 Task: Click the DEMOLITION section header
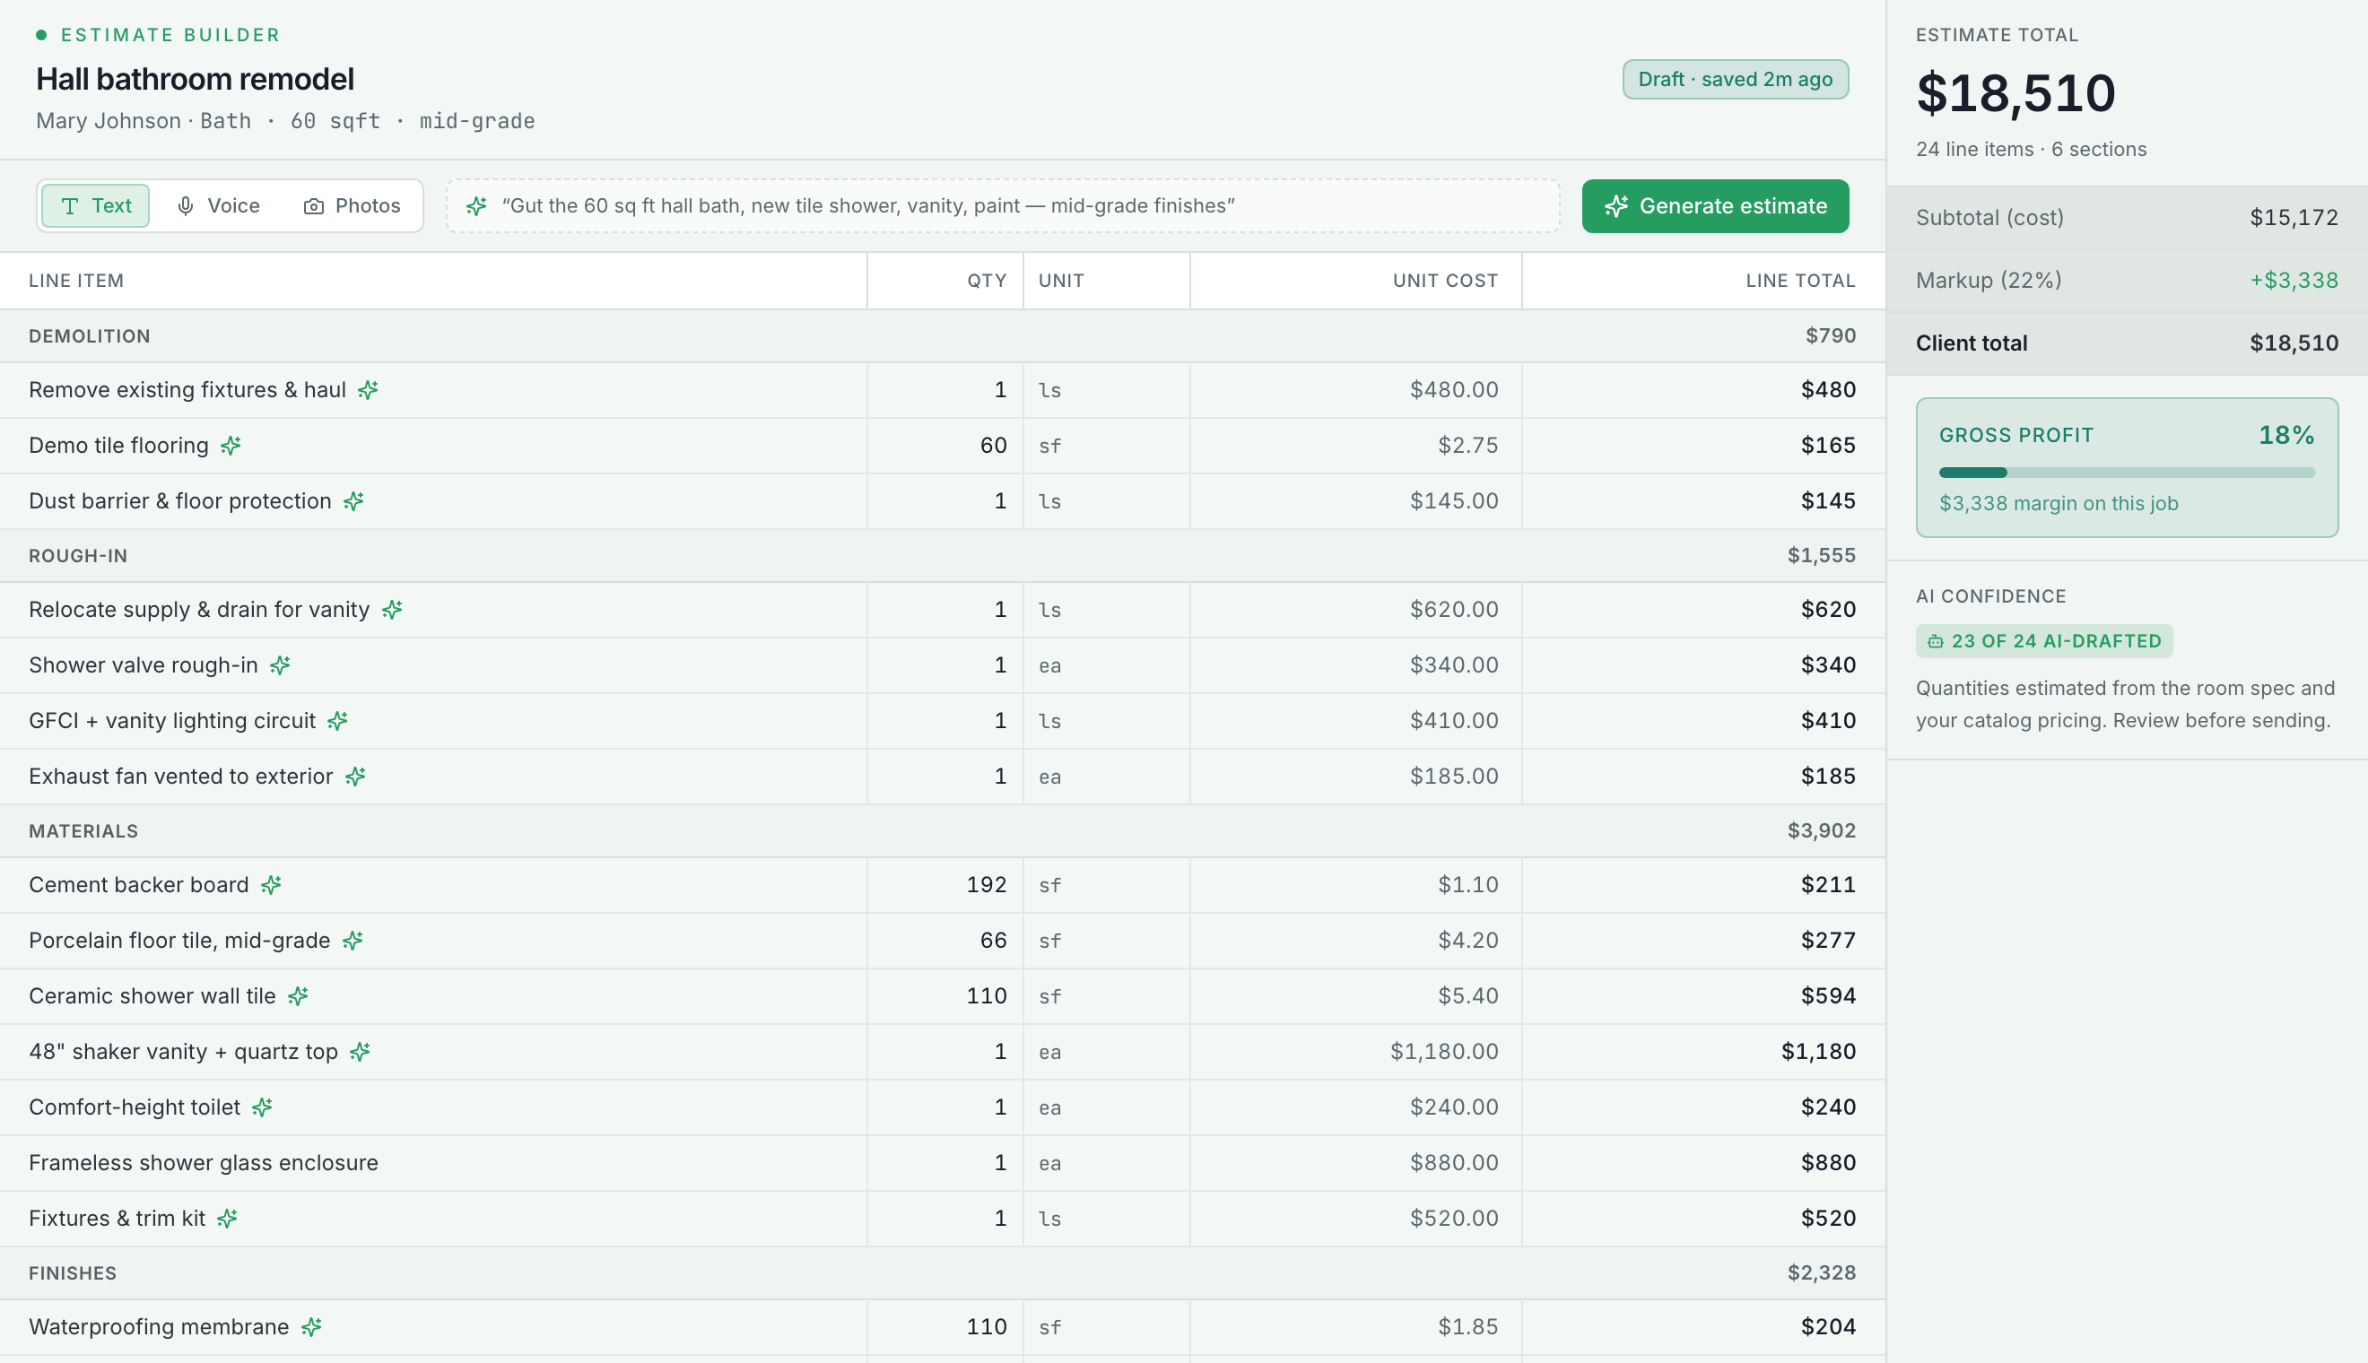942,336
